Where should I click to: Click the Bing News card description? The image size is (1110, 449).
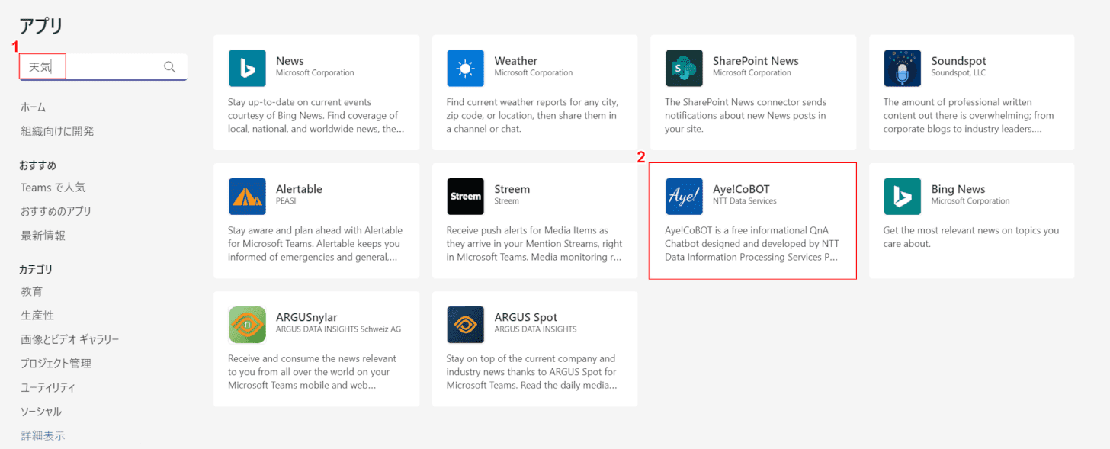click(x=971, y=237)
